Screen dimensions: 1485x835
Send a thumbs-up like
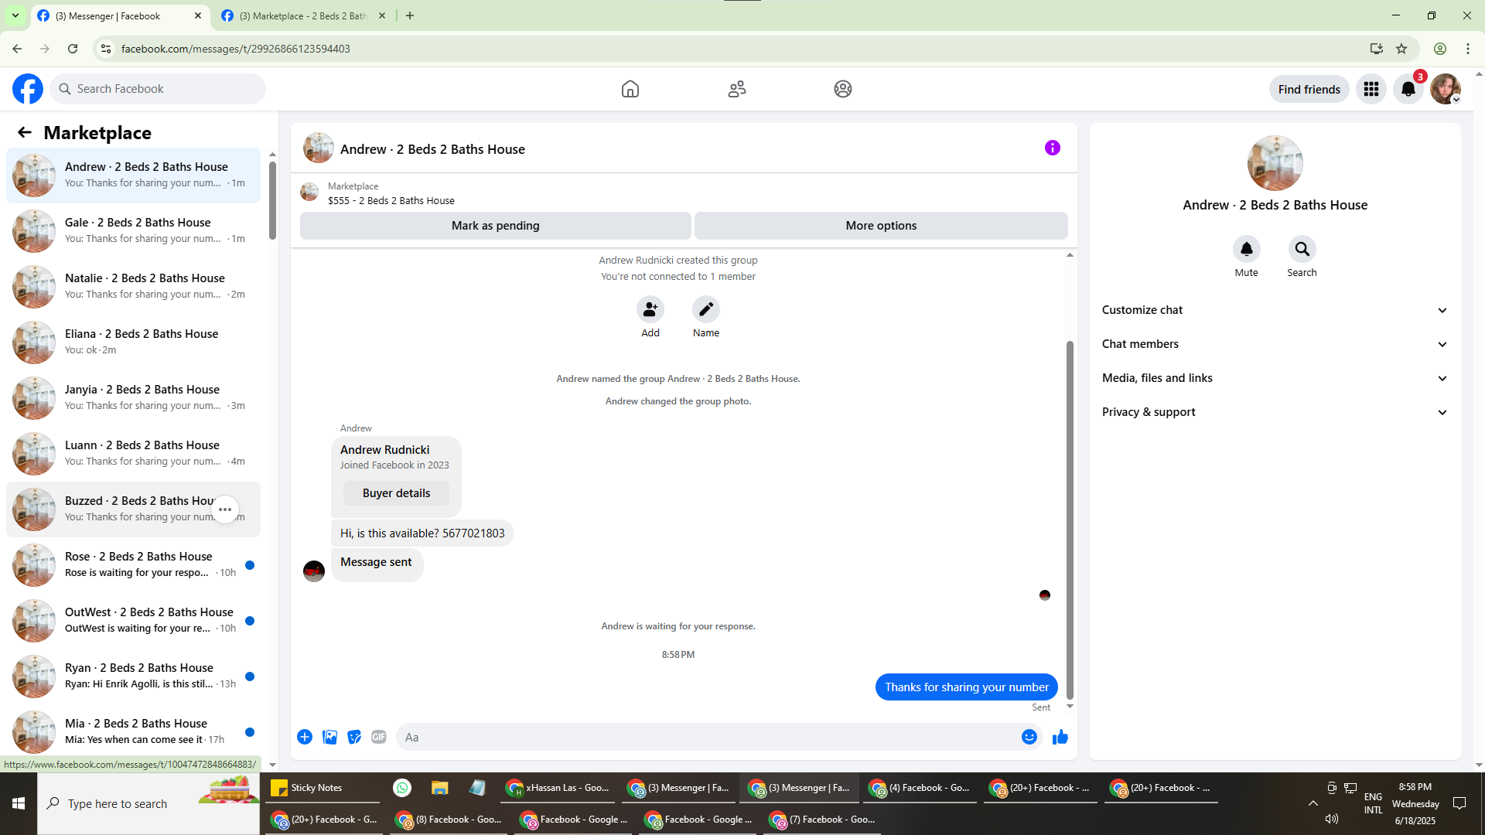click(x=1060, y=737)
